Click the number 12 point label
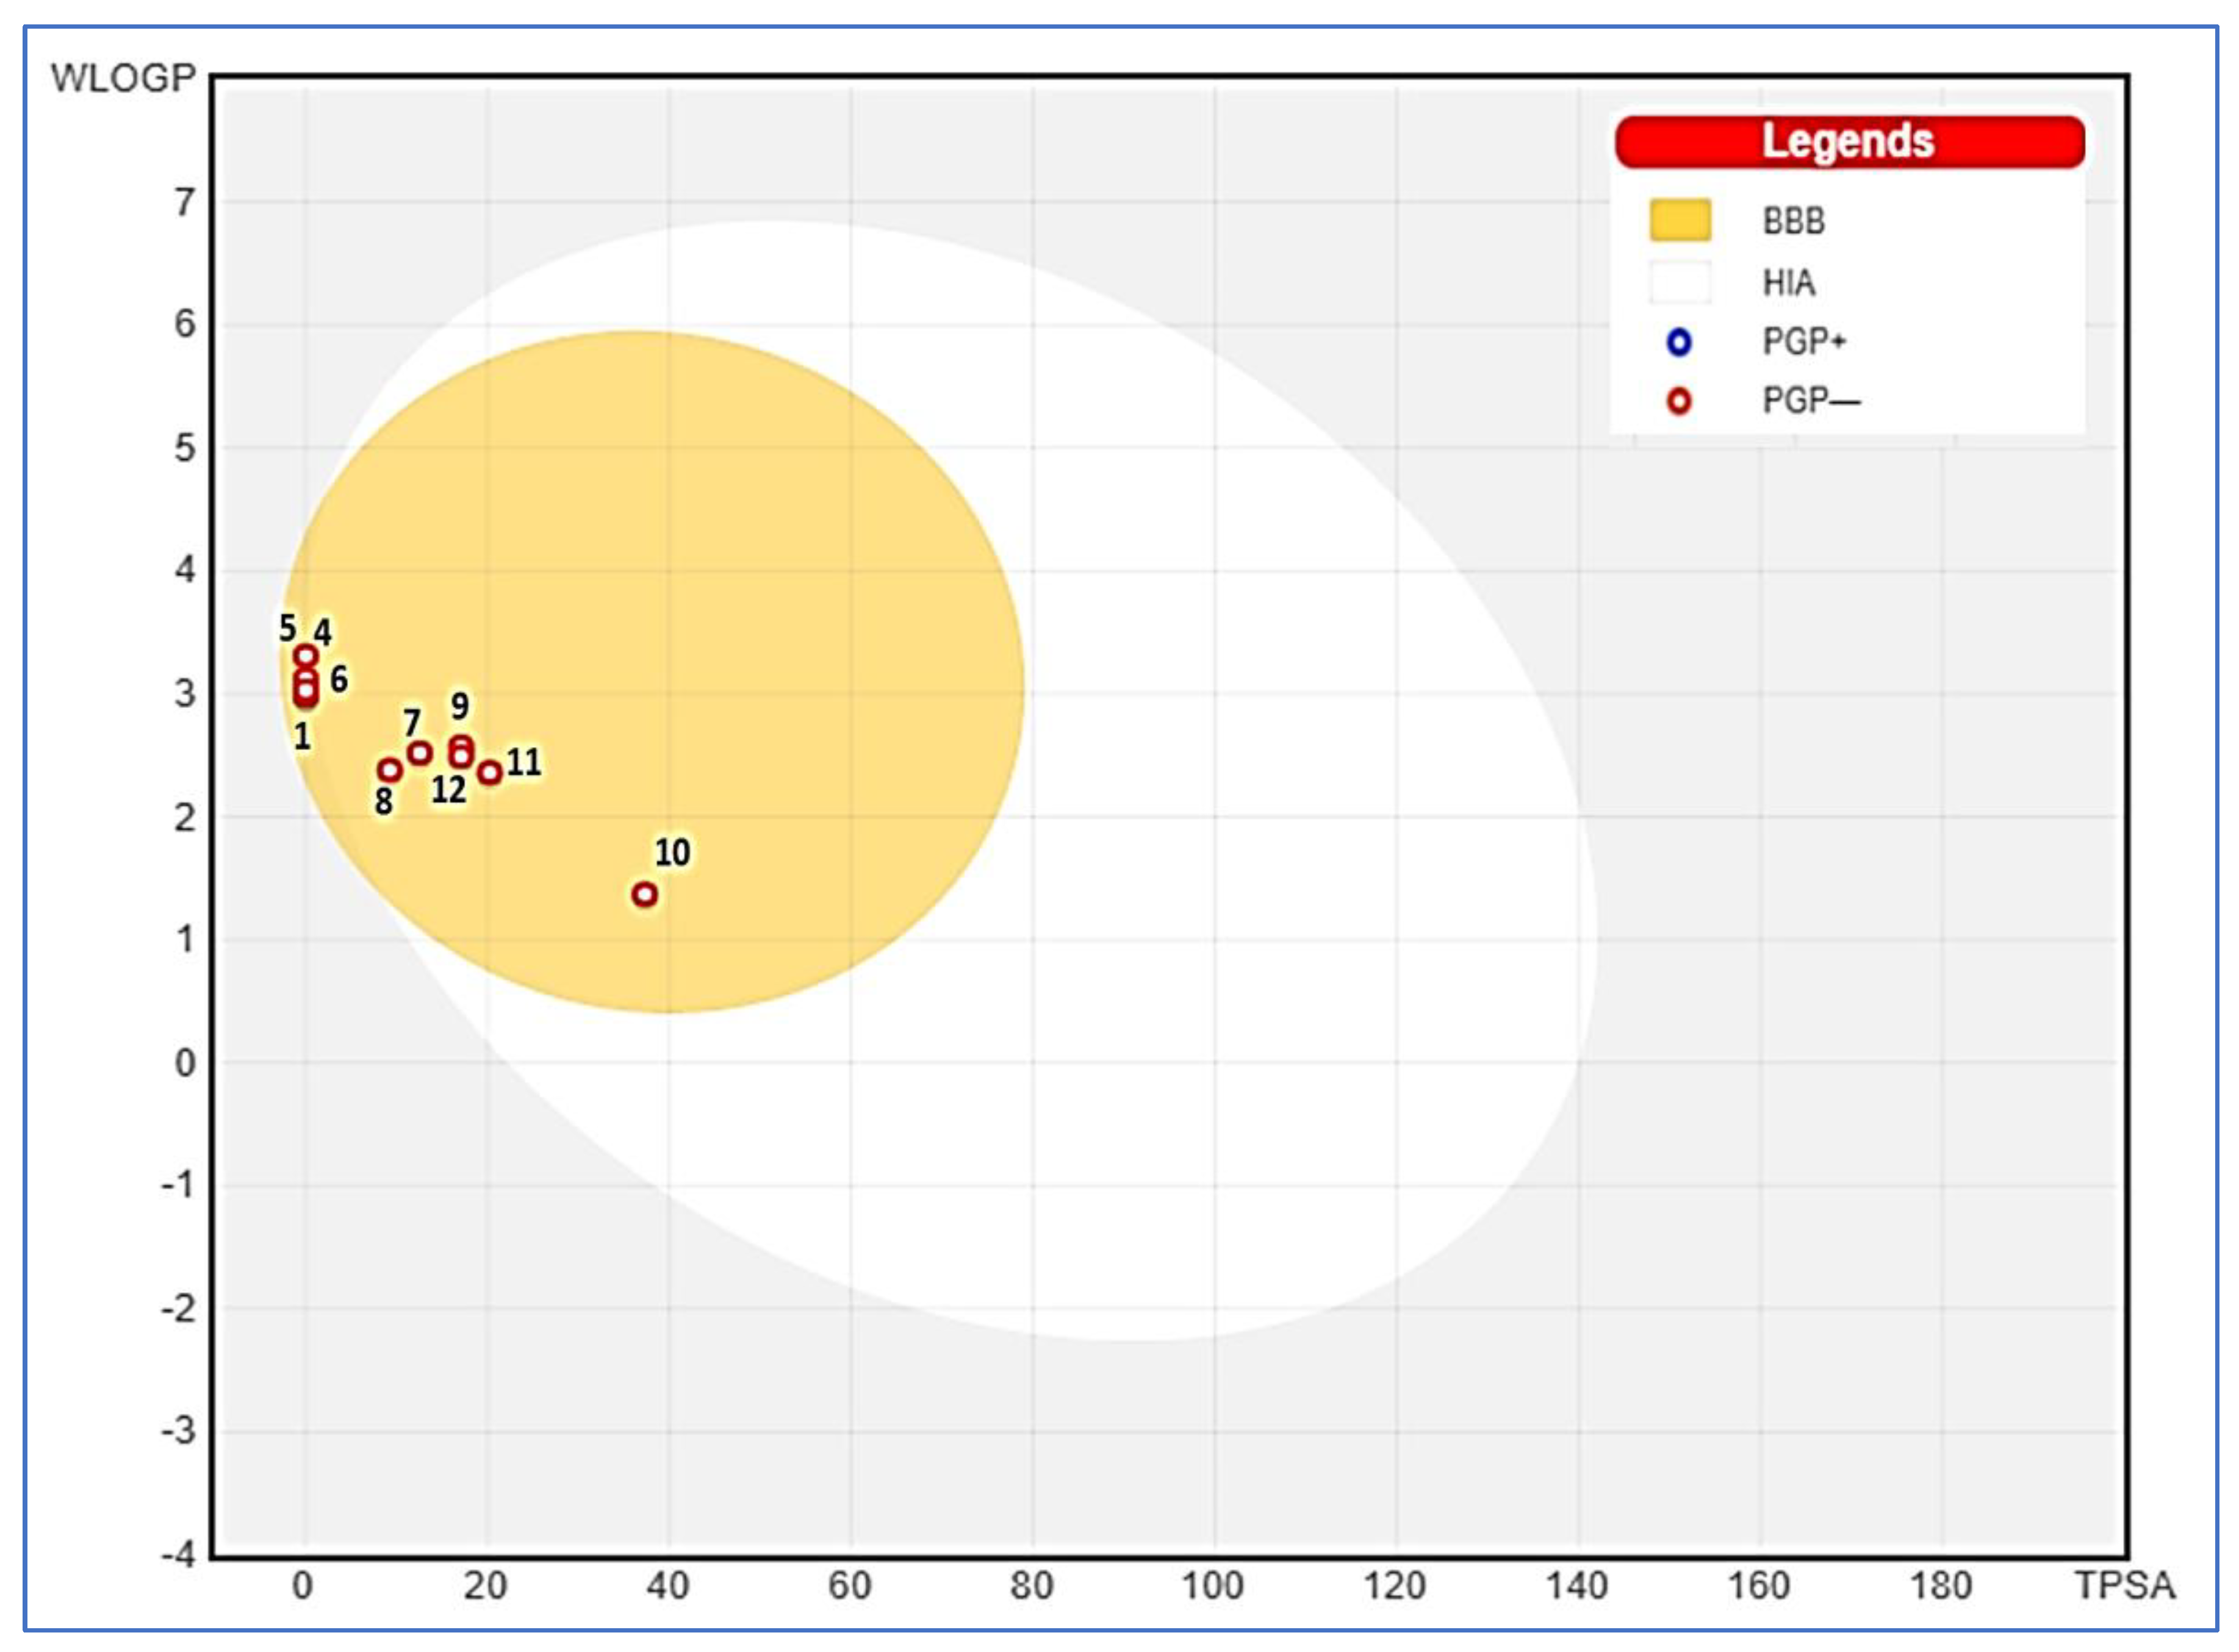The height and width of the screenshot is (1652, 2239). (448, 790)
